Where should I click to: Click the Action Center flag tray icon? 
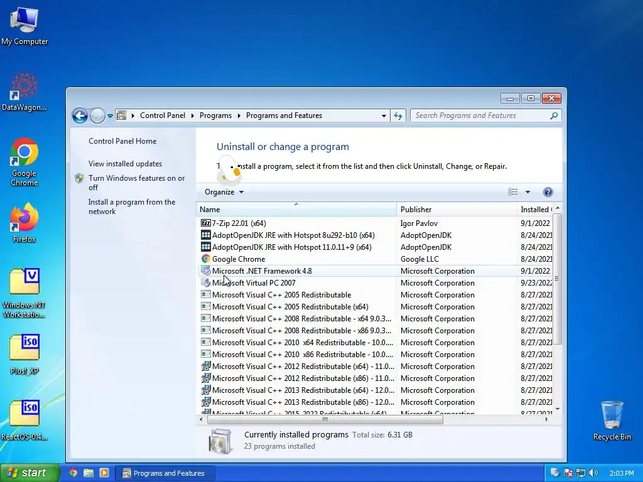coord(568,473)
